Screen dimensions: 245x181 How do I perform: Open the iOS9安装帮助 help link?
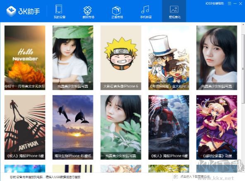coord(214,3)
